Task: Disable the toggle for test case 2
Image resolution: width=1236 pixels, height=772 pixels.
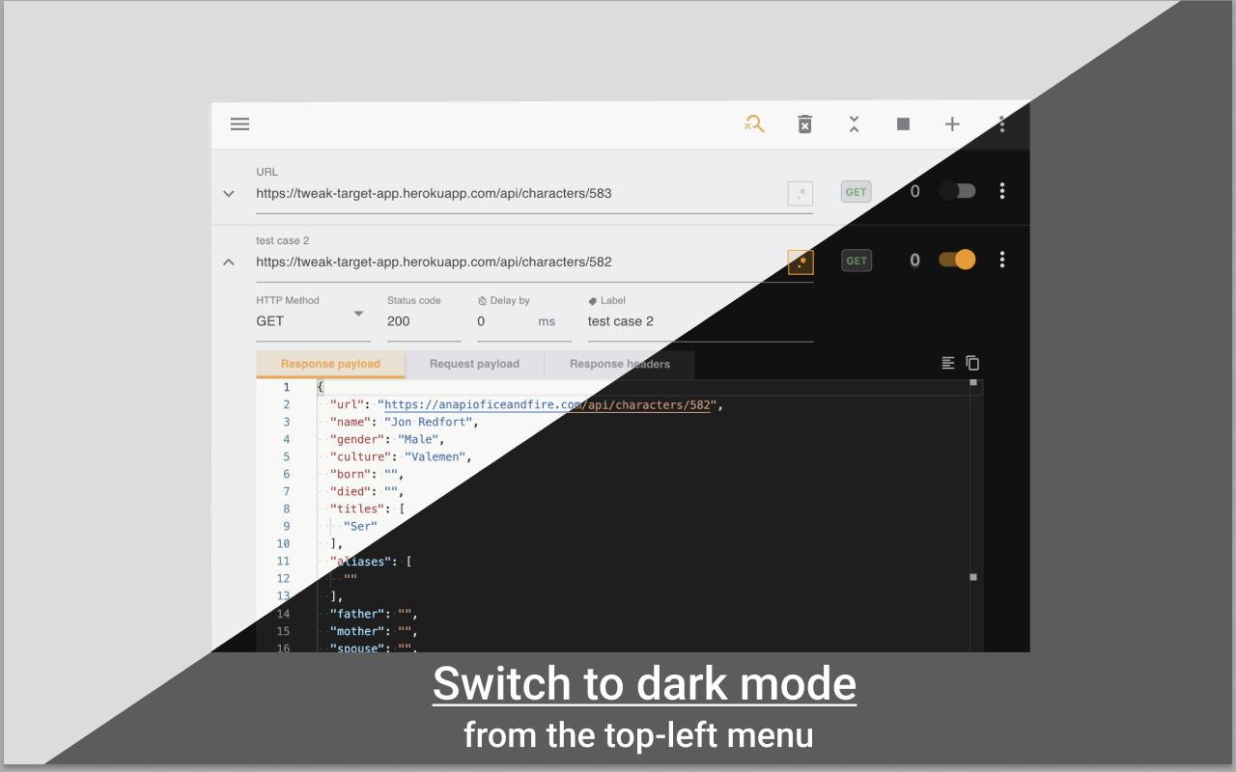Action: 957,260
